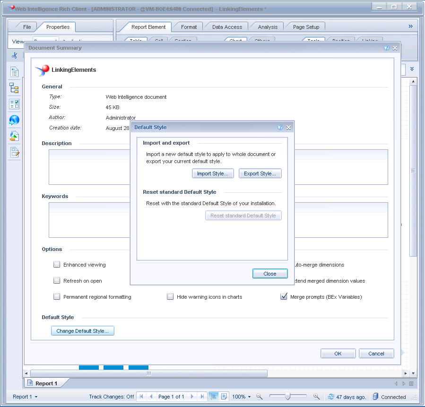Open the navigation map tree icon
This screenshot has height=407, width=425.
pyautogui.click(x=14, y=88)
